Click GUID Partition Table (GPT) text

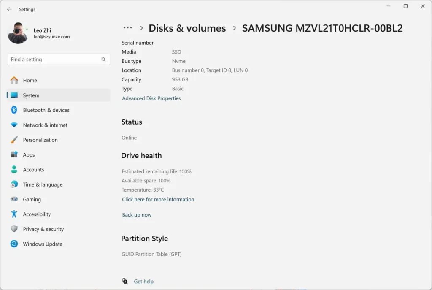(151, 254)
